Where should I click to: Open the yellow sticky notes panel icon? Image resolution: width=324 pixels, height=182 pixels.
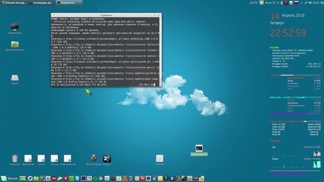(x=160, y=178)
